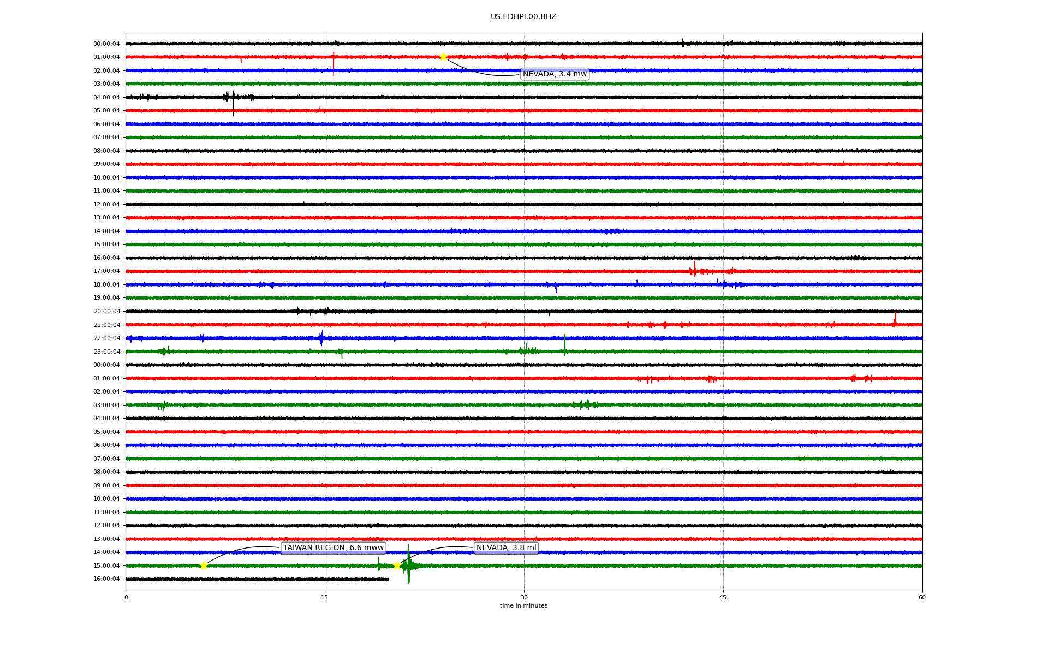
Task: Click the 45 tick on the time axis
Action: (723, 597)
